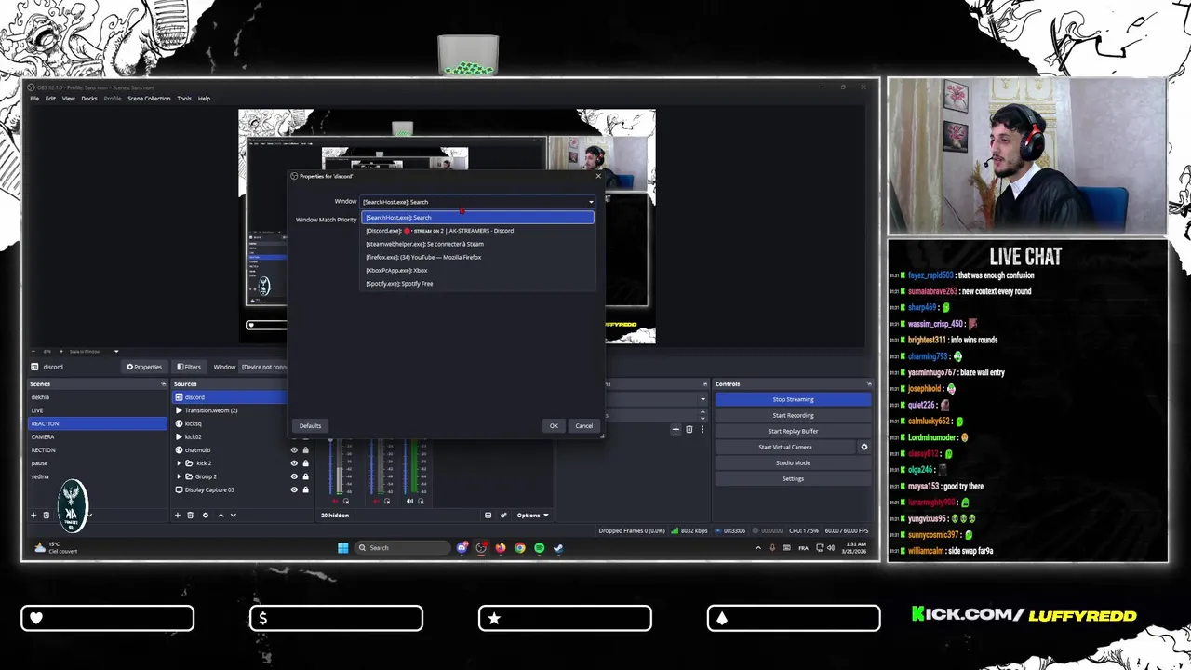Viewport: 1191px width, 670px height.
Task: Add a new scene with plus icon
Action: click(33, 515)
